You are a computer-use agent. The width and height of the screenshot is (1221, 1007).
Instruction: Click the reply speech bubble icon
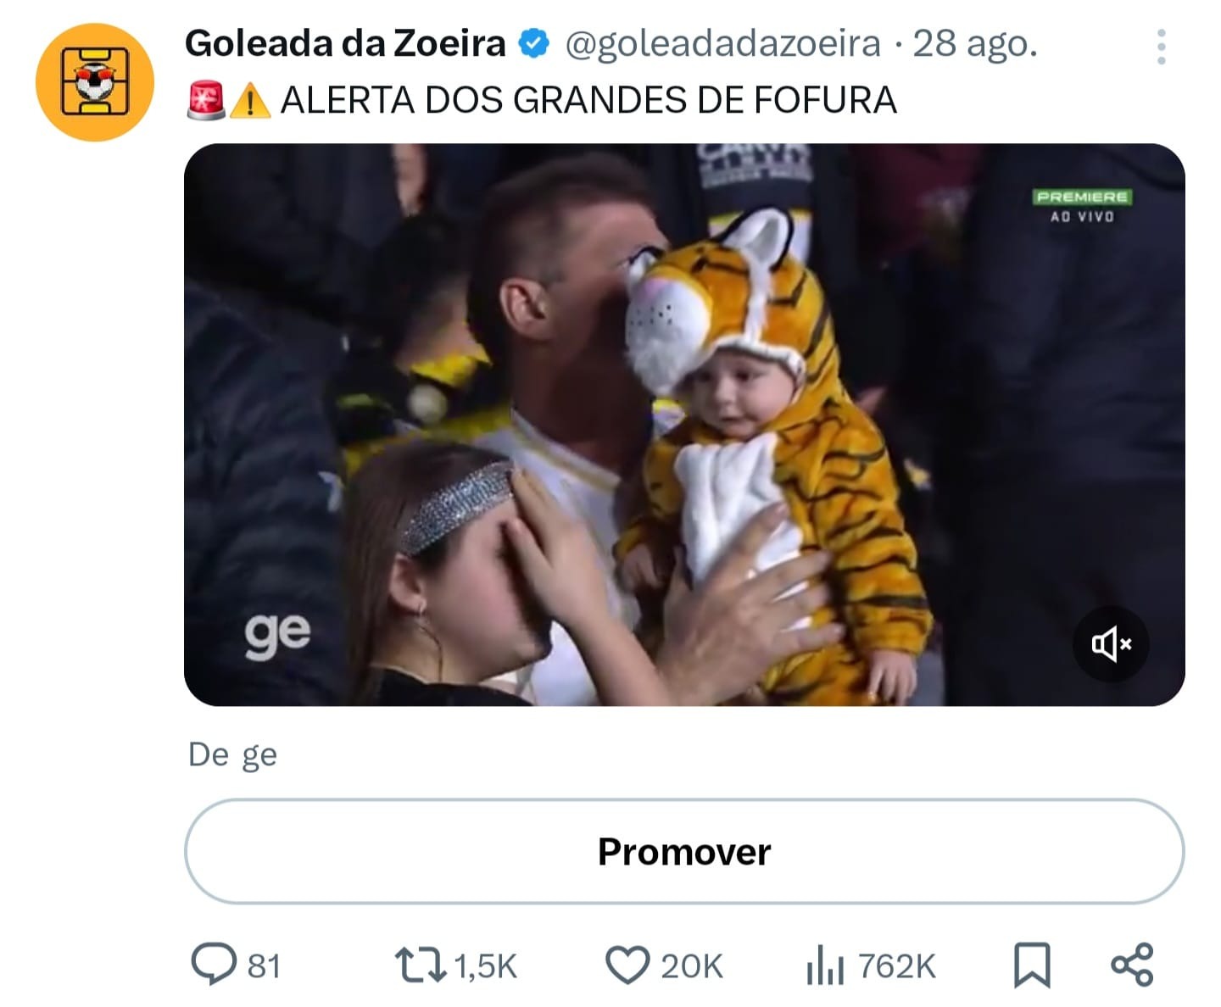click(213, 965)
